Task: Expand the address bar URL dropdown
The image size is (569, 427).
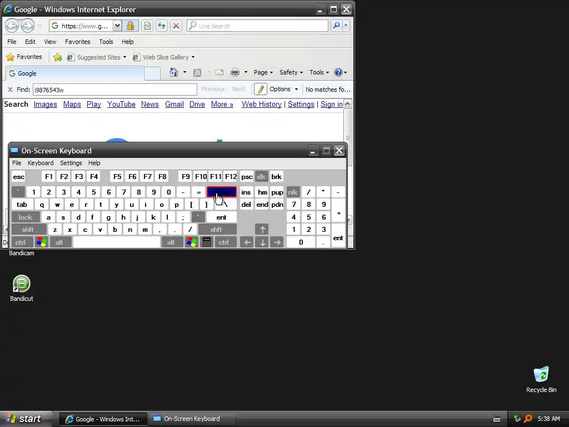Action: [117, 26]
